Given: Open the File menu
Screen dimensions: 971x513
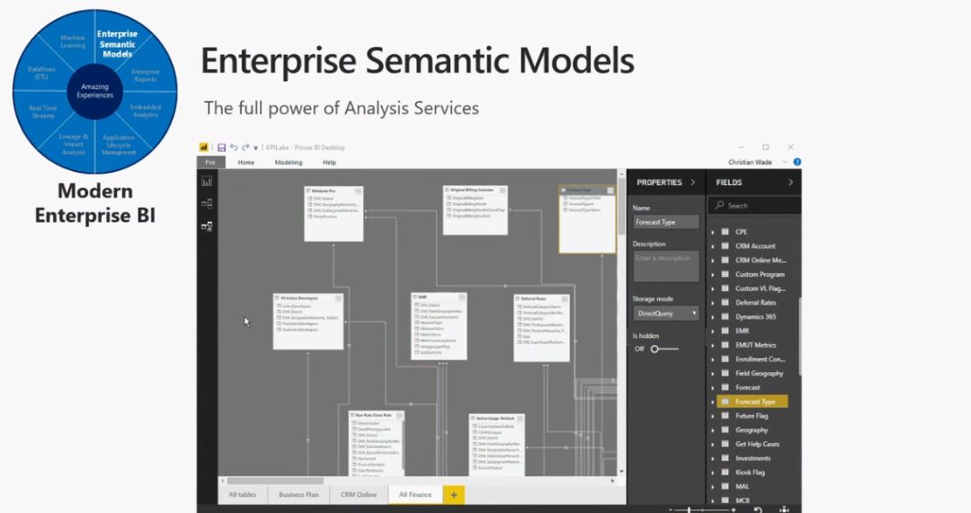Looking at the screenshot, I should pyautogui.click(x=210, y=162).
